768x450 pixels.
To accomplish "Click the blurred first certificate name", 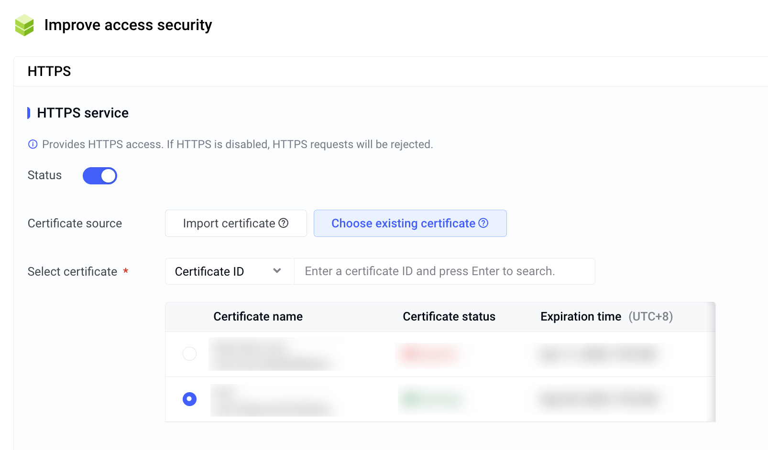I will [275, 354].
